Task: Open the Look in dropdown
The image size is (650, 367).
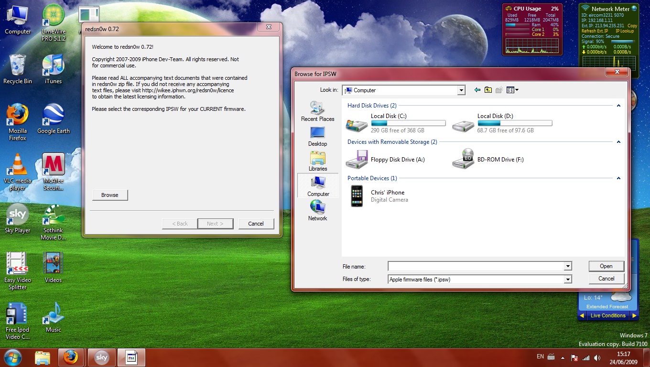Action: 461,90
